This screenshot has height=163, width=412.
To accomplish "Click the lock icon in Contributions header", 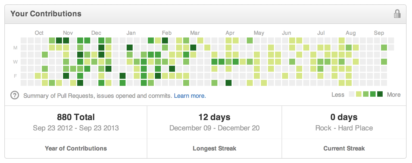I will point(397,14).
